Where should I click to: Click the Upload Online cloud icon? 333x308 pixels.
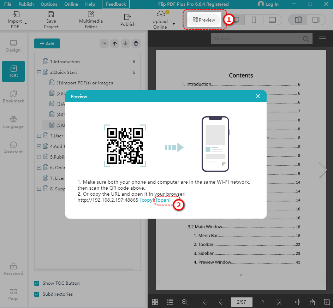tap(161, 14)
